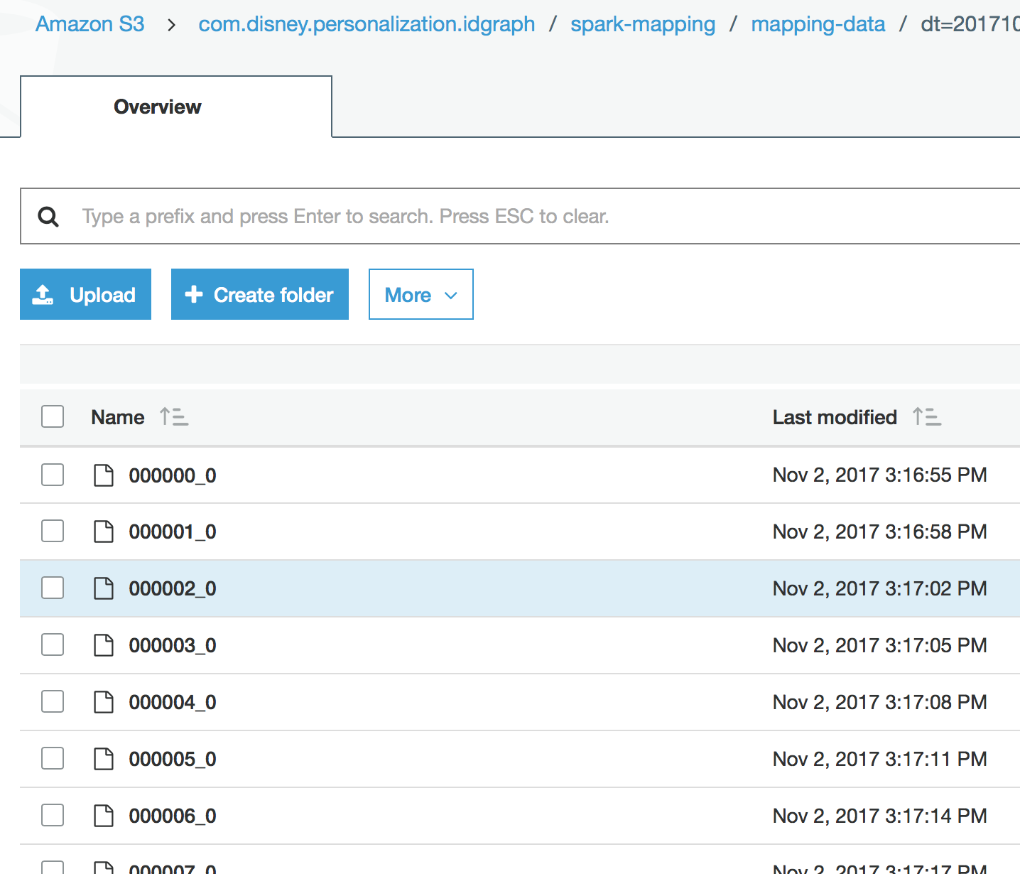Click the Name column header
Image resolution: width=1020 pixels, height=874 pixels.
coord(118,417)
